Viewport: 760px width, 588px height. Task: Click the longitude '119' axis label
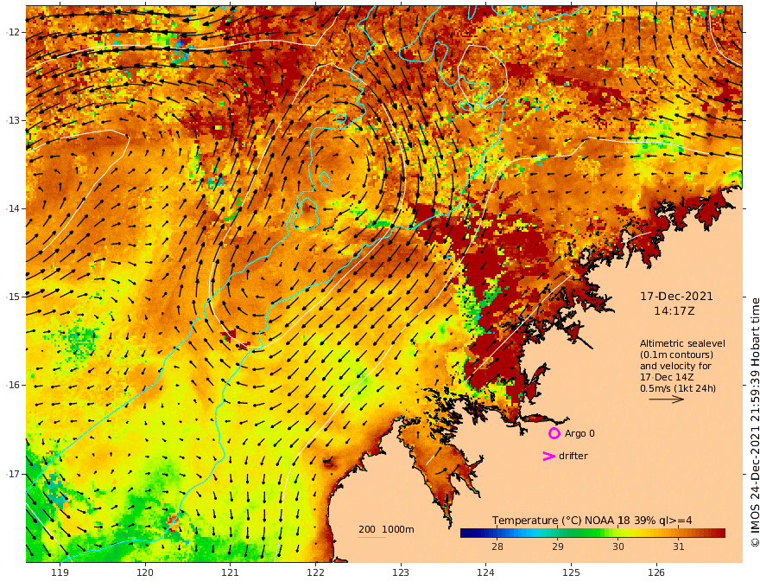click(60, 572)
